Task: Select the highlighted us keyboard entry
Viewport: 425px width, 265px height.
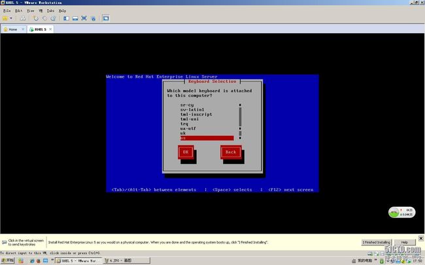Action: [207, 138]
